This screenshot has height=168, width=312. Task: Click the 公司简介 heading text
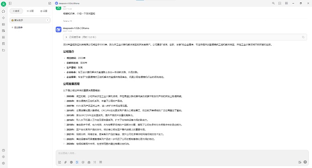[x=69, y=51]
